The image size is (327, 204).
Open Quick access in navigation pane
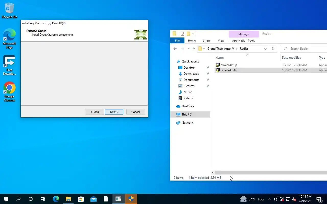click(190, 61)
